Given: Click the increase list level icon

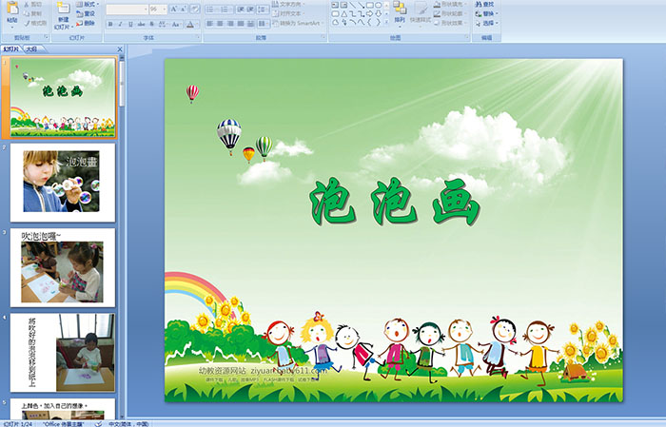Looking at the screenshot, I should [250, 10].
